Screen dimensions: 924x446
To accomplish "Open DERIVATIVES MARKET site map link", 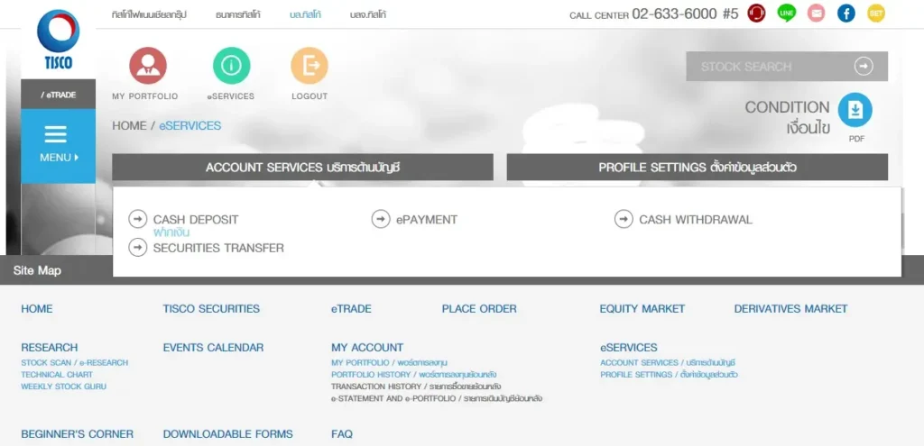I will click(x=790, y=308).
